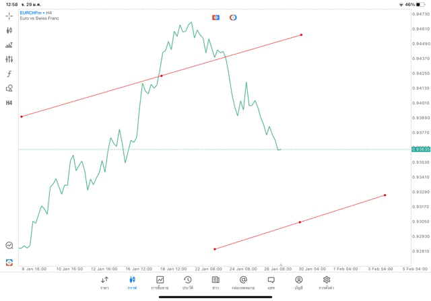Open the การซื้อขาย trade tab
Image resolution: width=431 pixels, height=301 pixels.
pyautogui.click(x=160, y=282)
